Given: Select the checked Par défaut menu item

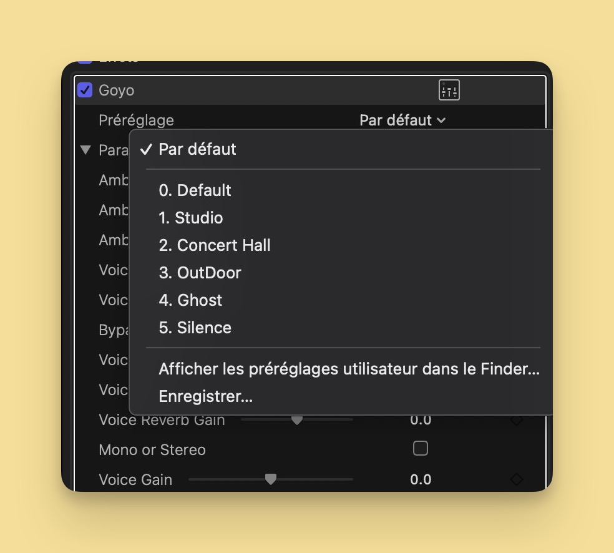Looking at the screenshot, I should pyautogui.click(x=197, y=149).
